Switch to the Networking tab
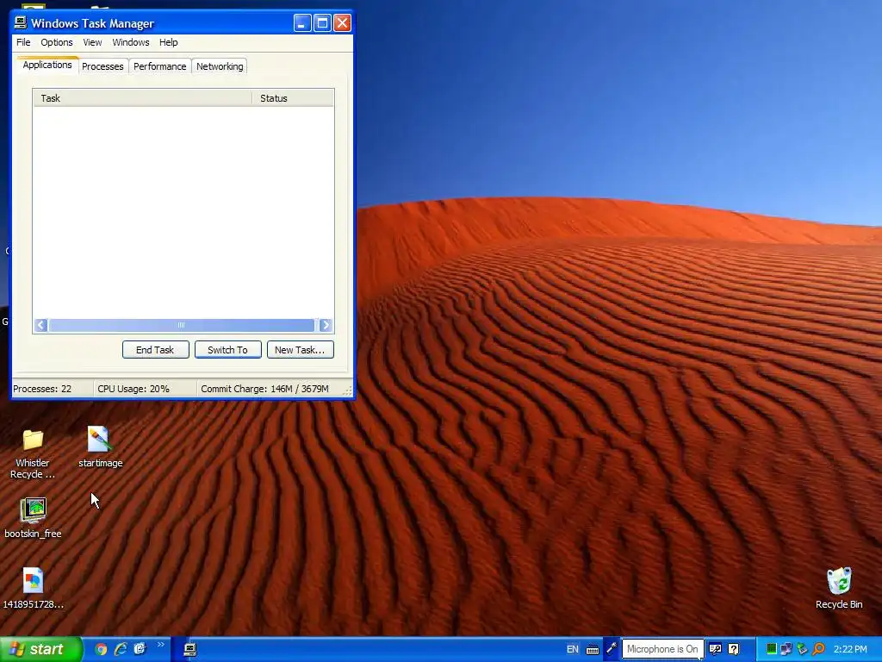The width and height of the screenshot is (882, 662). (x=220, y=66)
